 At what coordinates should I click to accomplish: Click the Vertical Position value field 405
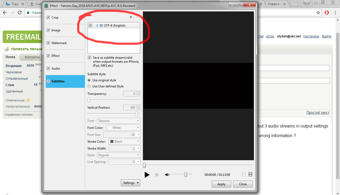[130, 108]
